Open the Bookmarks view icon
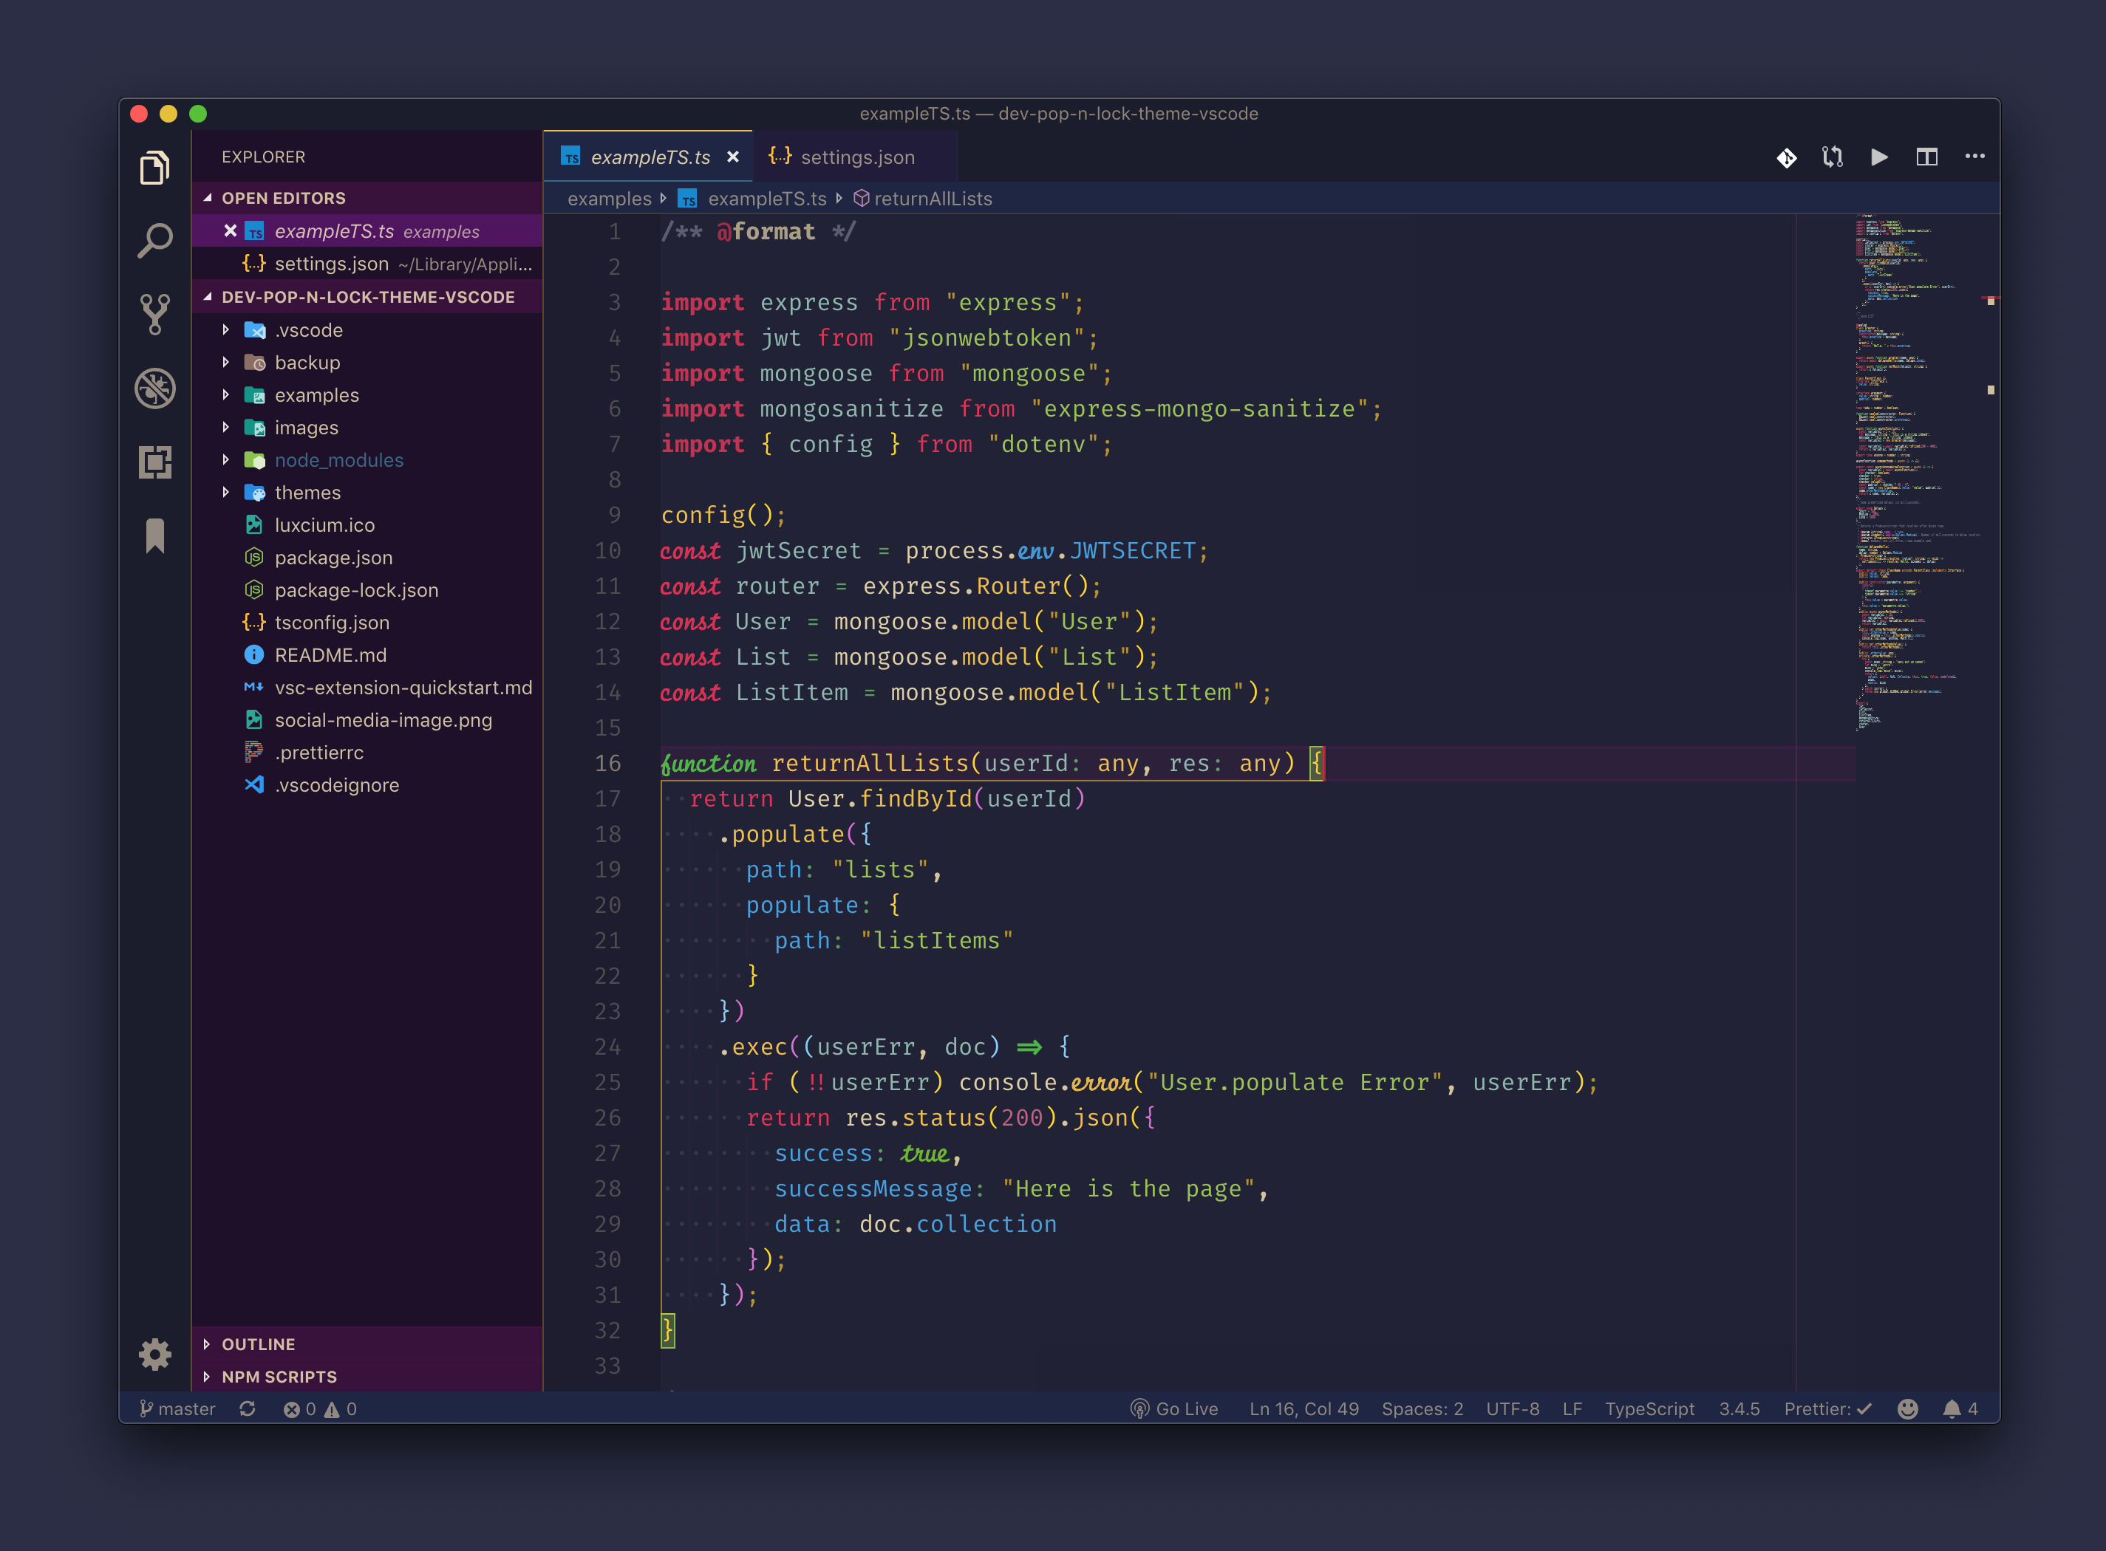Viewport: 2106px width, 1551px height. point(155,536)
